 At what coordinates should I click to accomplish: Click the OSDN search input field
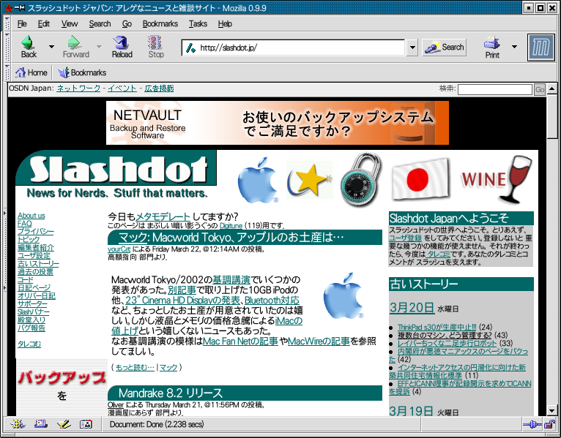pos(495,89)
